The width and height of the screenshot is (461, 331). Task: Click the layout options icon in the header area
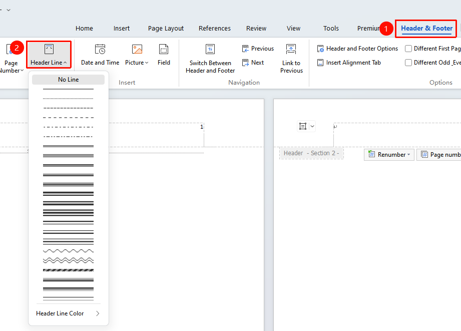[303, 126]
